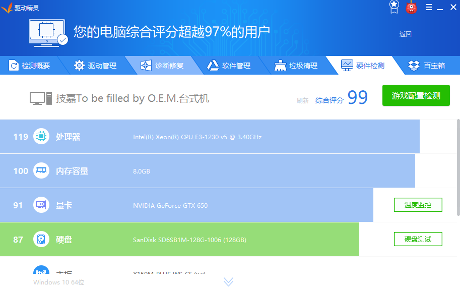Open the hamburger menu in title bar

coord(429,7)
